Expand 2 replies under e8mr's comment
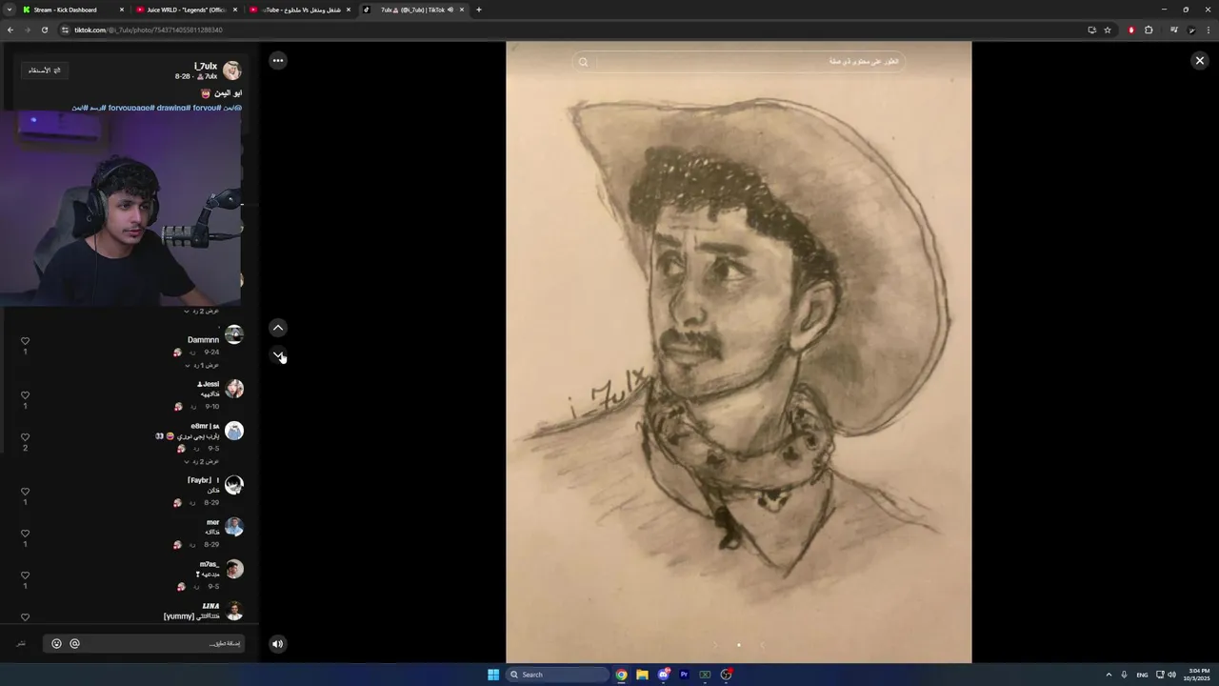Viewport: 1219px width, 686px height. click(202, 461)
